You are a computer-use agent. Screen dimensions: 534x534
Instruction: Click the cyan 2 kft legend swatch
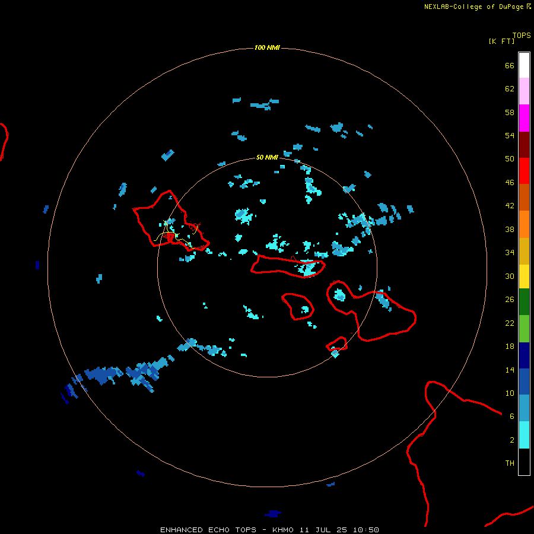click(x=524, y=435)
